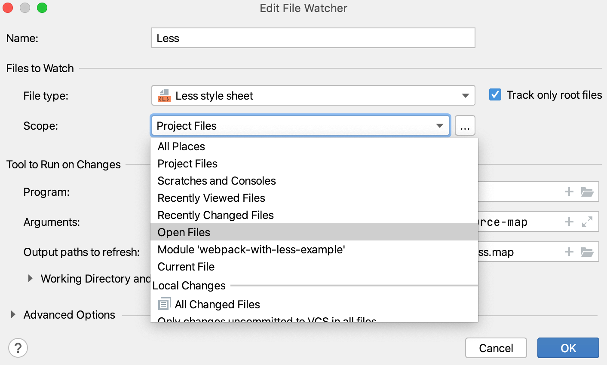The image size is (607, 365).
Task: Click the insert macro icon for Output paths
Action: 569,252
